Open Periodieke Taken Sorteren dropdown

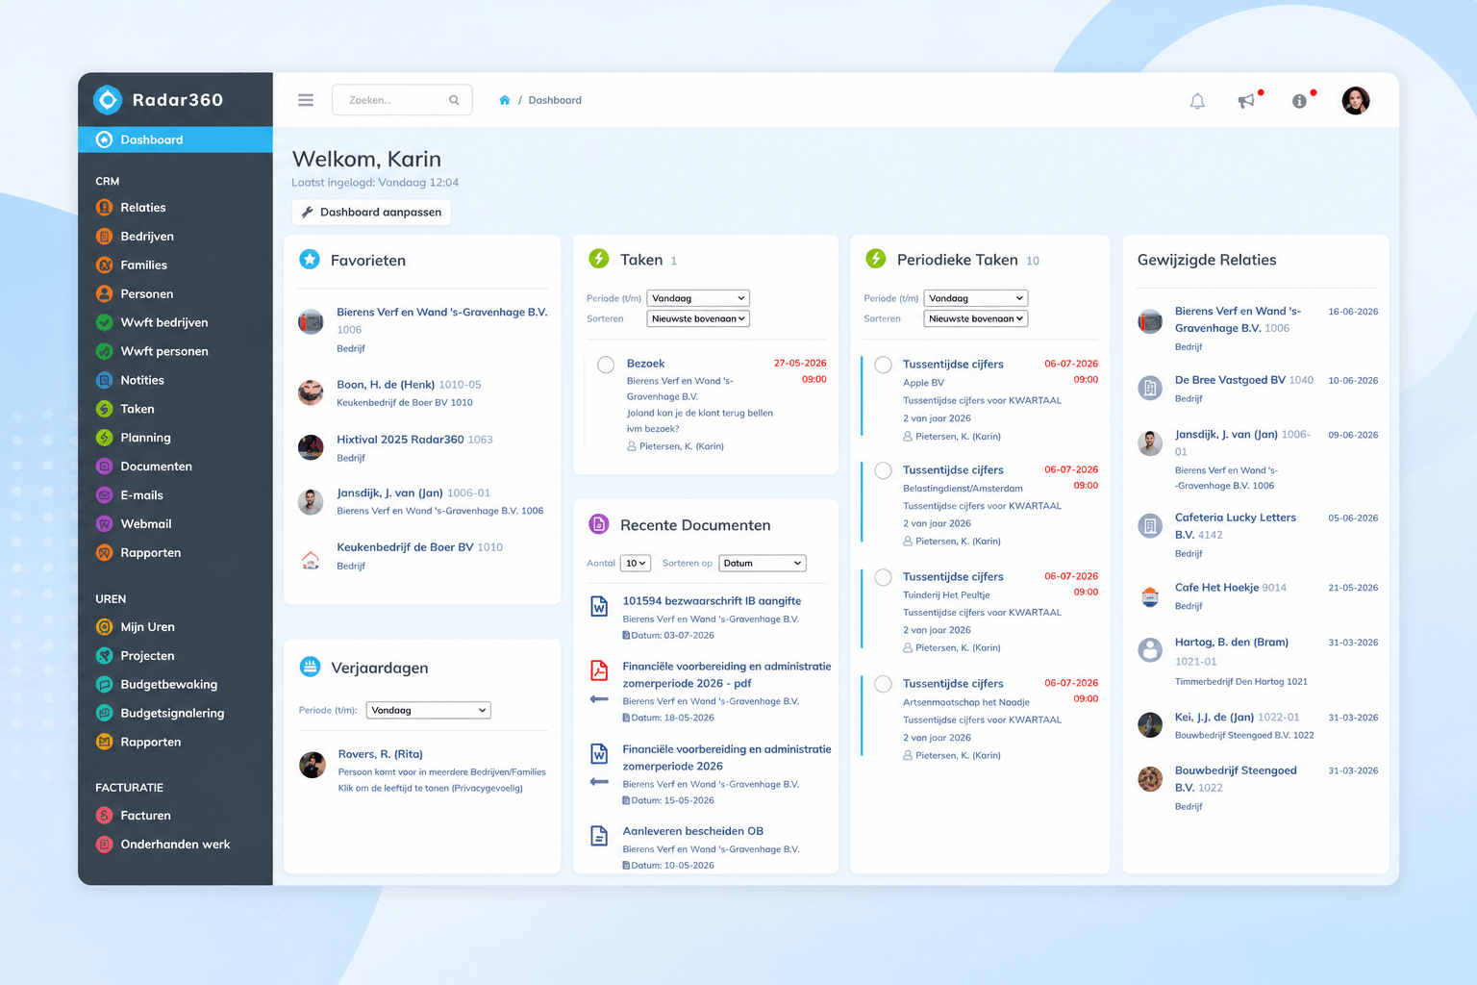tap(976, 318)
